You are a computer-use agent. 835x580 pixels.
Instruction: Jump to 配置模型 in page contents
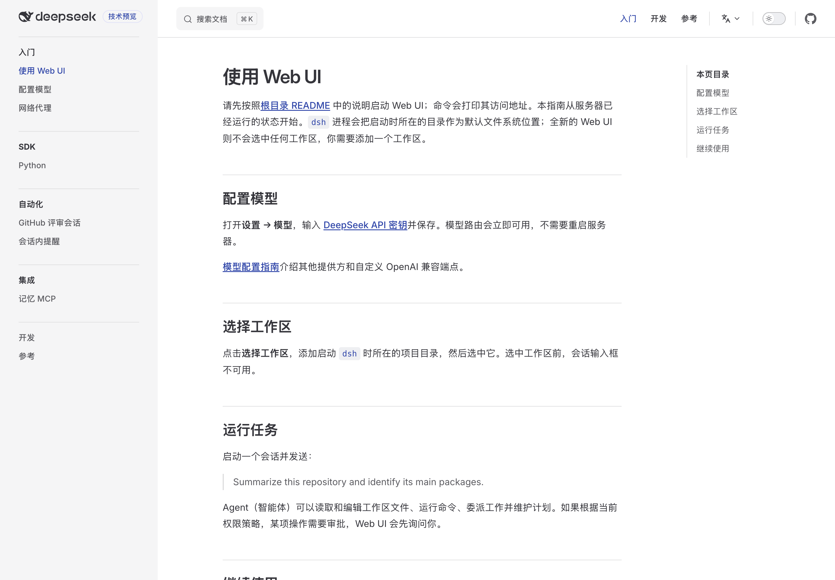point(713,93)
